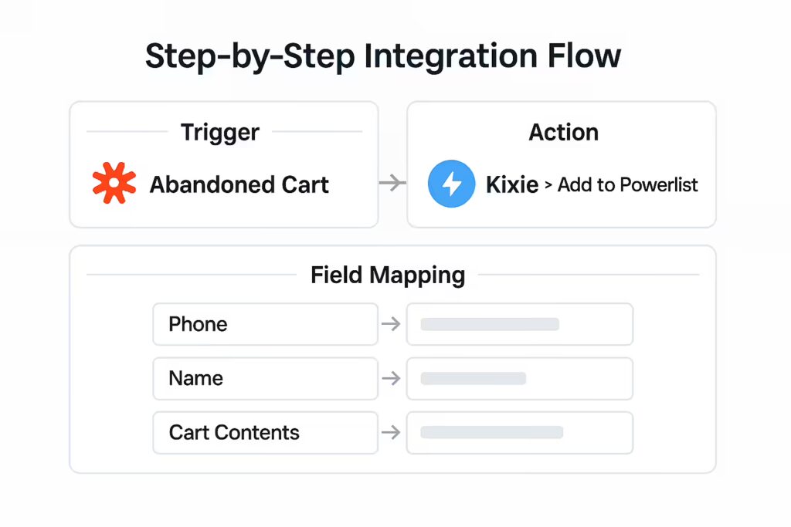Click the arrow between Trigger and Action

[x=392, y=182]
